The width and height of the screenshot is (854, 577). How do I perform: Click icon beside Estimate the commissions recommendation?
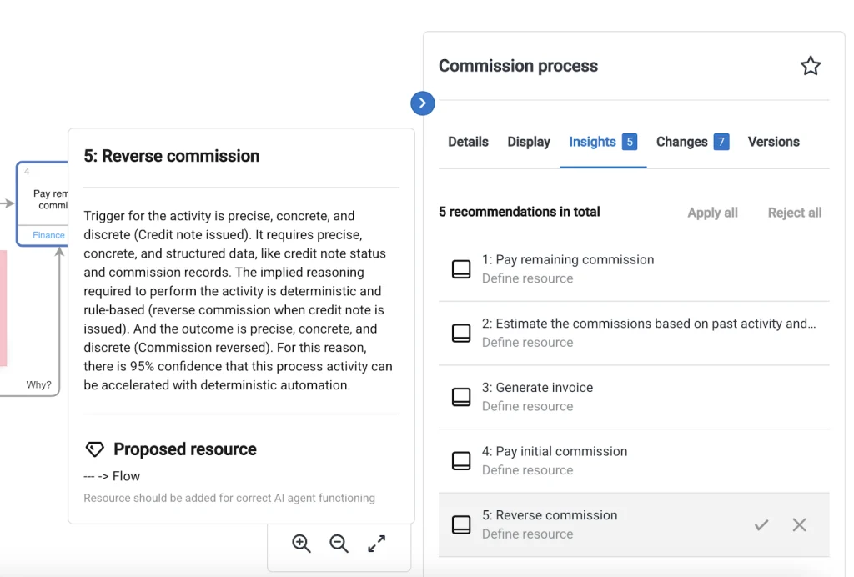coord(461,333)
